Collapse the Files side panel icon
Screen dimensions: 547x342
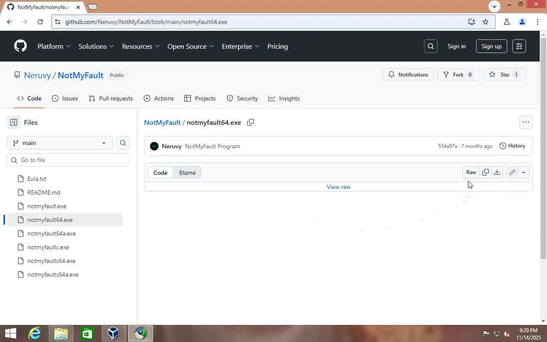coord(14,122)
